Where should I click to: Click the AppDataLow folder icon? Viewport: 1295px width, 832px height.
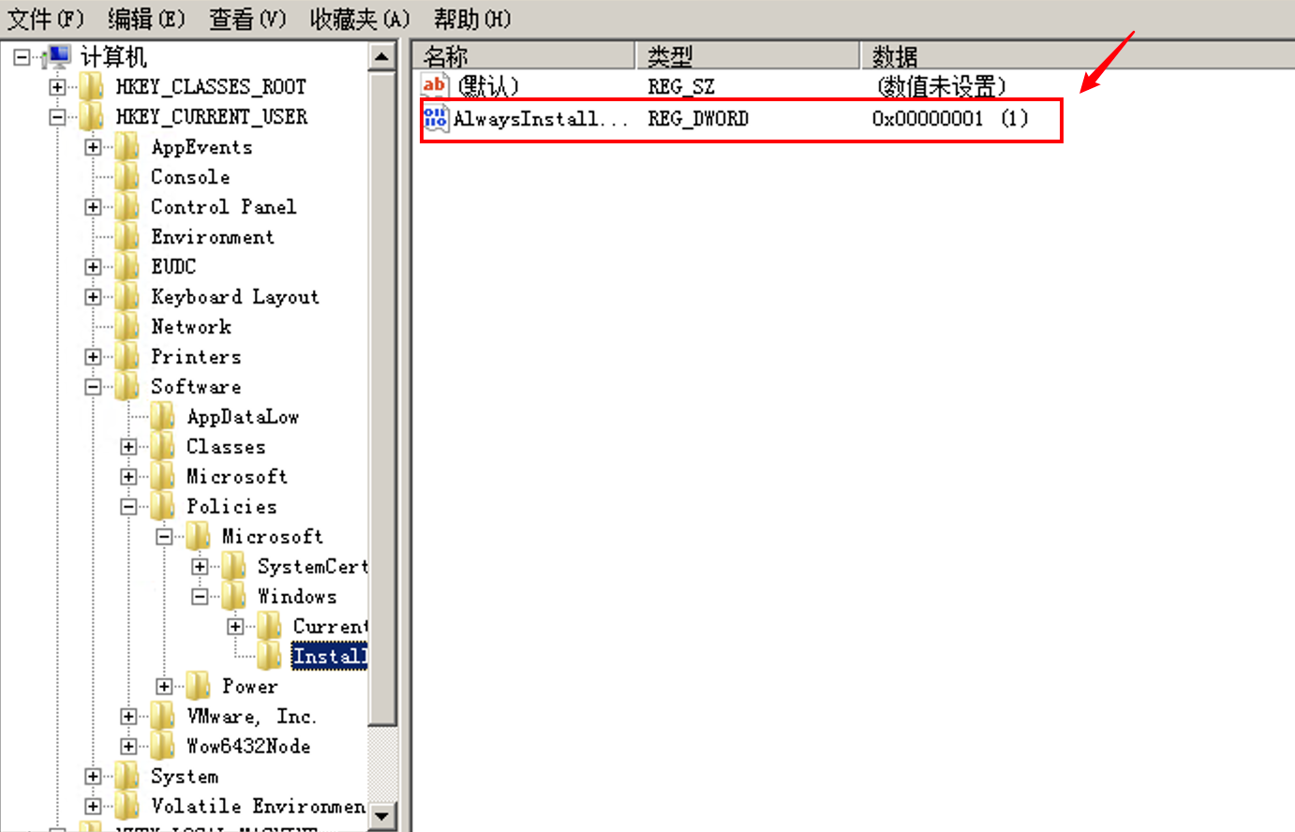(162, 417)
